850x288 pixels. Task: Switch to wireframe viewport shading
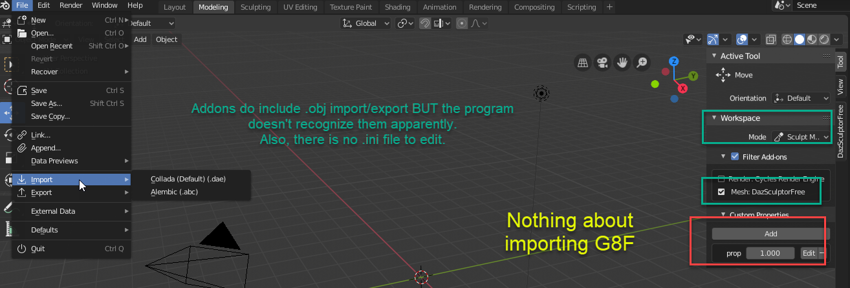(x=787, y=39)
